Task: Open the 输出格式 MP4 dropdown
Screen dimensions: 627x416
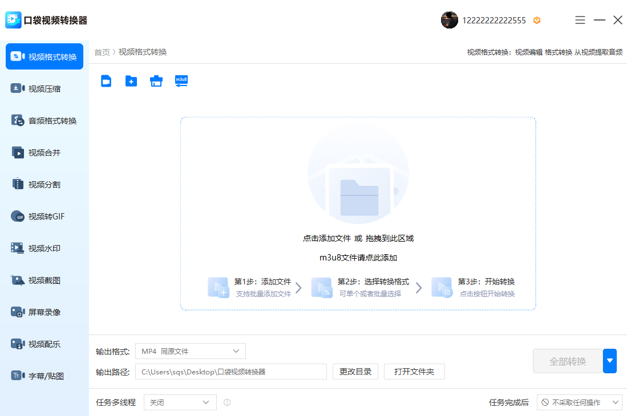Action: click(x=190, y=350)
